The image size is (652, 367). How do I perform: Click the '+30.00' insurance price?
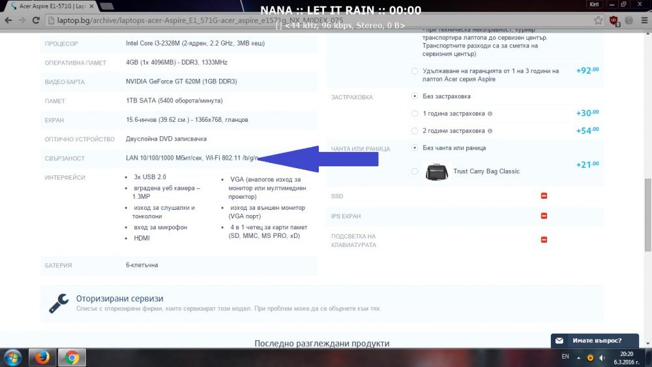[587, 113]
